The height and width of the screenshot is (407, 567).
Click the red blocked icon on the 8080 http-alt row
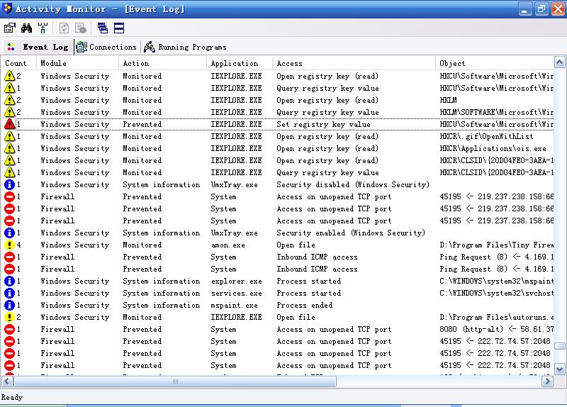10,329
